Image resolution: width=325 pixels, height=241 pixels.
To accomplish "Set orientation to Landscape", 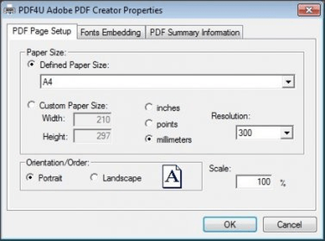I will (94, 178).
